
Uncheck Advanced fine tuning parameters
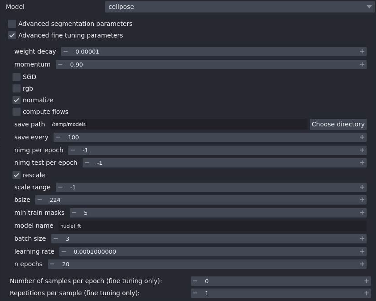(x=12, y=35)
